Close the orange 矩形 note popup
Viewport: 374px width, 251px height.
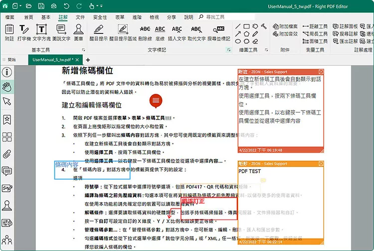(321, 164)
